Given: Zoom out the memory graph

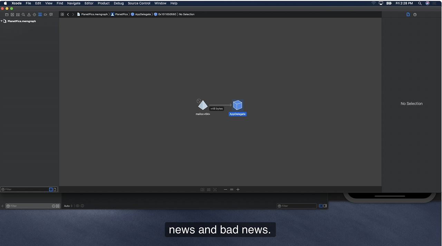Looking at the screenshot, I should point(225,189).
